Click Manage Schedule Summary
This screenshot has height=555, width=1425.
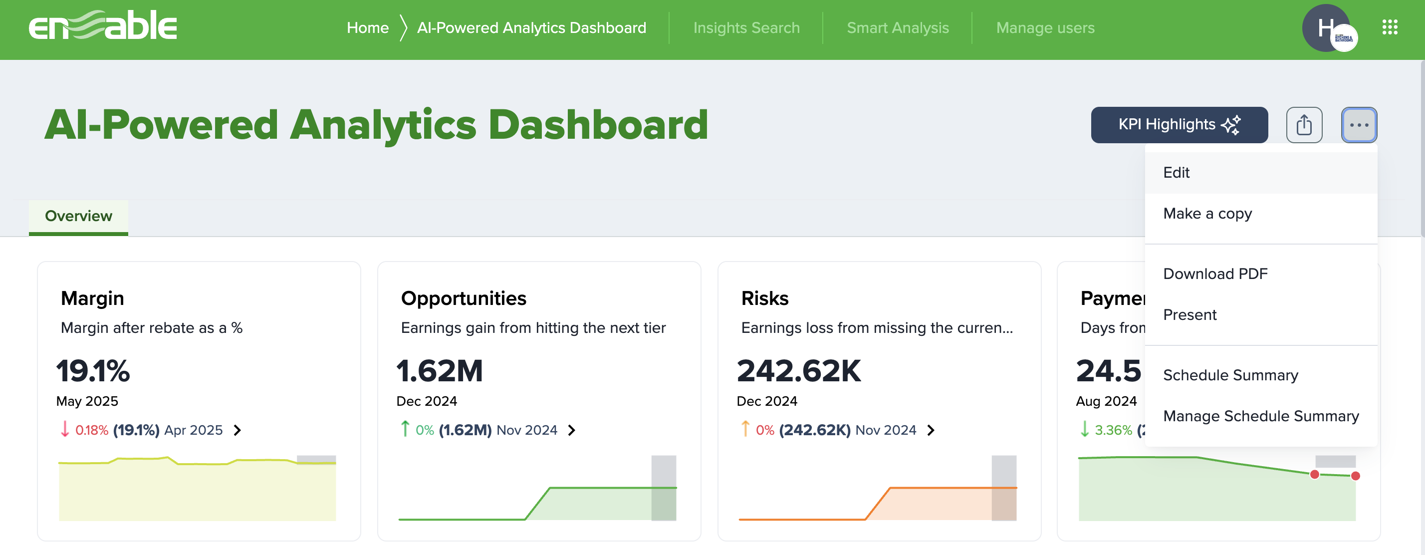tap(1261, 416)
